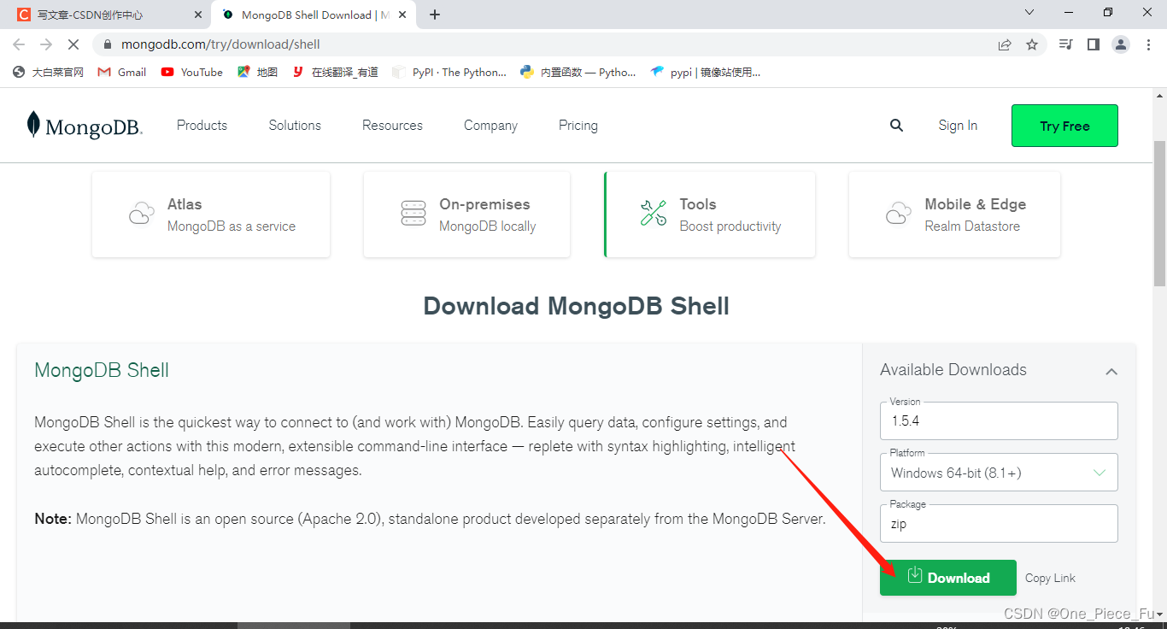Select the Tools Boost productivity card
The height and width of the screenshot is (629, 1167).
click(x=710, y=215)
